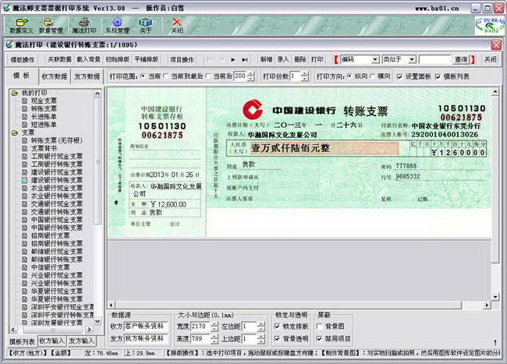Select the 中信银行支票 template

pos(50,267)
